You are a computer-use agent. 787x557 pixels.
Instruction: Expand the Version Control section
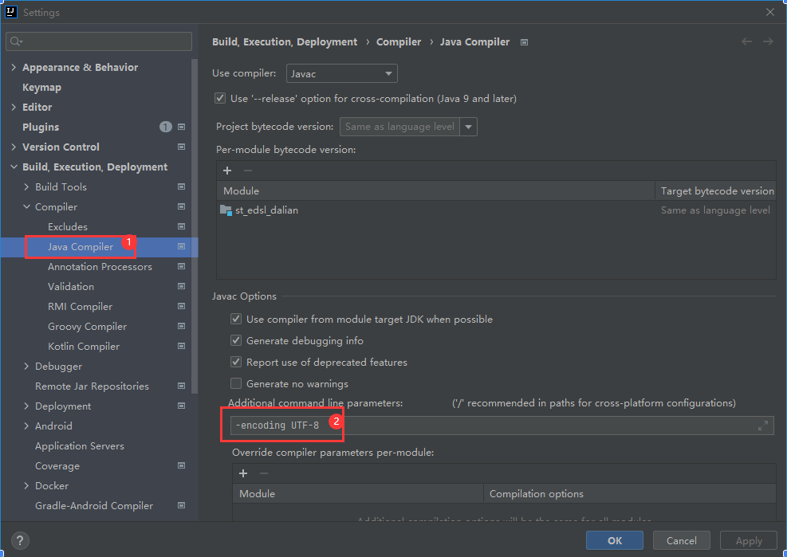click(14, 147)
